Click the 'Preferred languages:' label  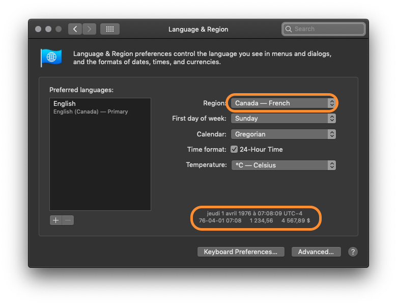(x=81, y=90)
